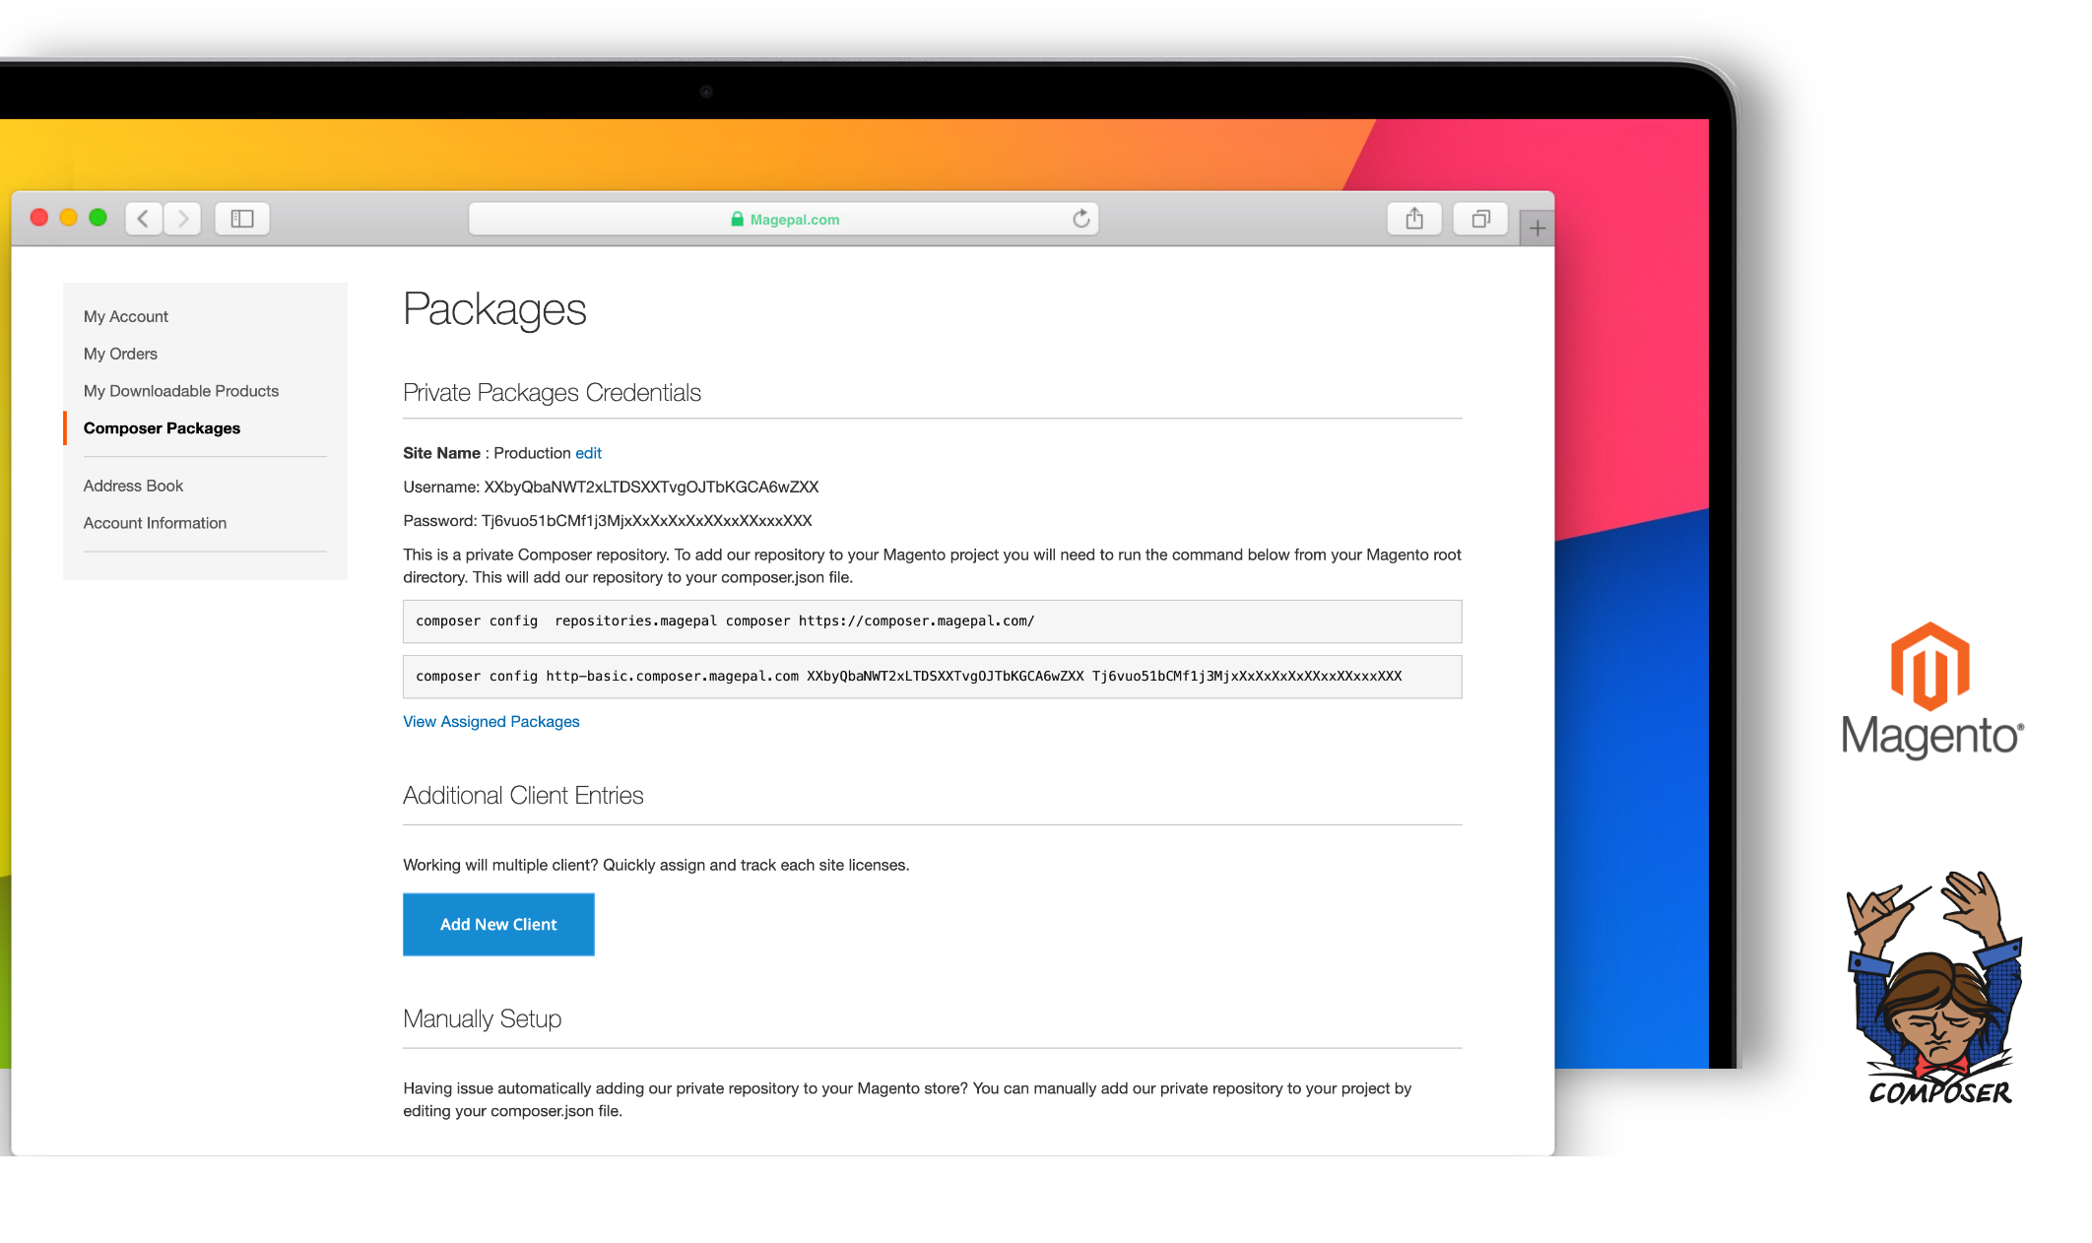The image size is (2092, 1243).
Task: Click the back navigation arrow in browser
Action: [142, 218]
